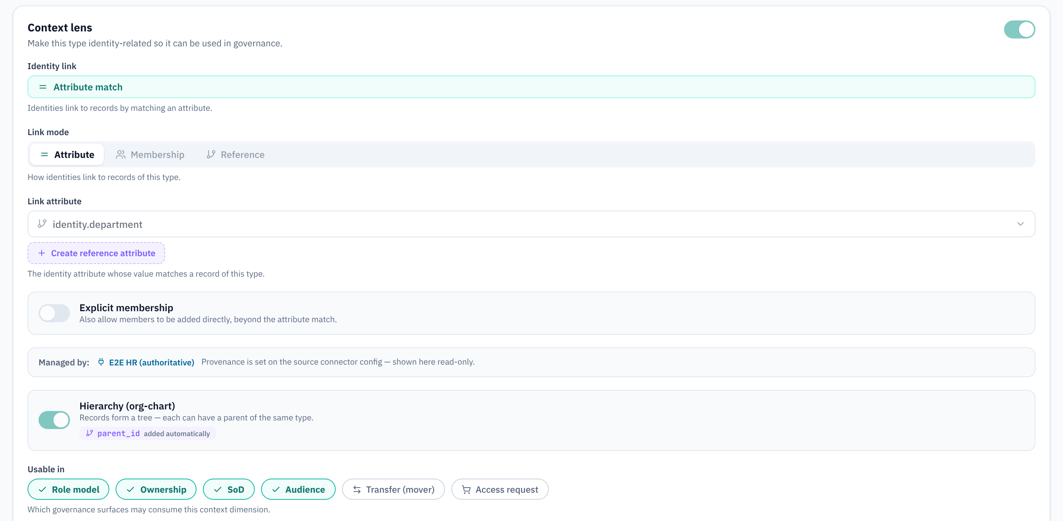Click the plug icon next to E2E HR
Image resolution: width=1063 pixels, height=521 pixels.
tap(101, 362)
